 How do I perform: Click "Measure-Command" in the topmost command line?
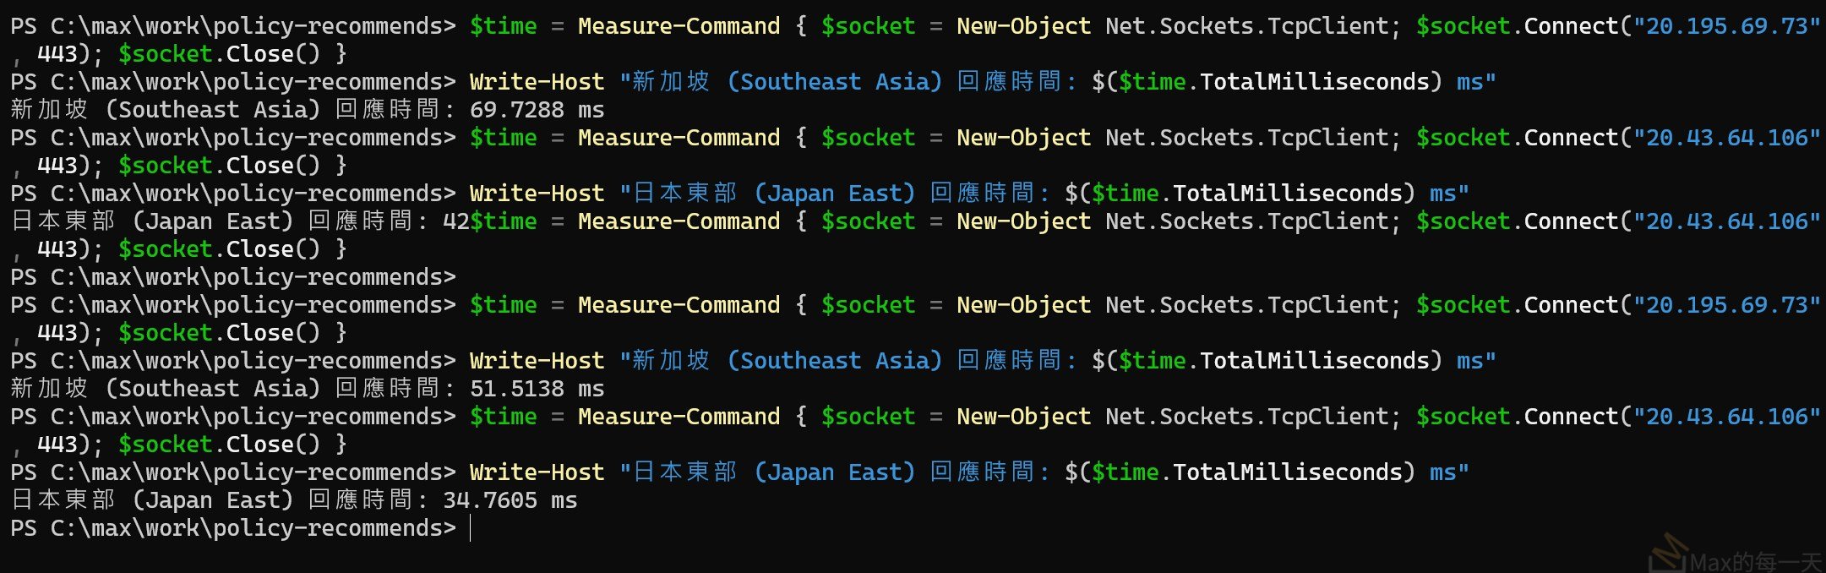click(x=679, y=26)
